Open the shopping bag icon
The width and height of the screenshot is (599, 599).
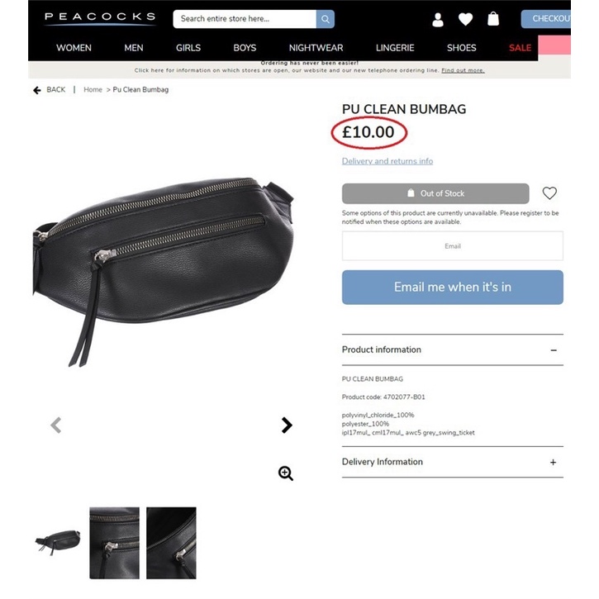pyautogui.click(x=493, y=19)
